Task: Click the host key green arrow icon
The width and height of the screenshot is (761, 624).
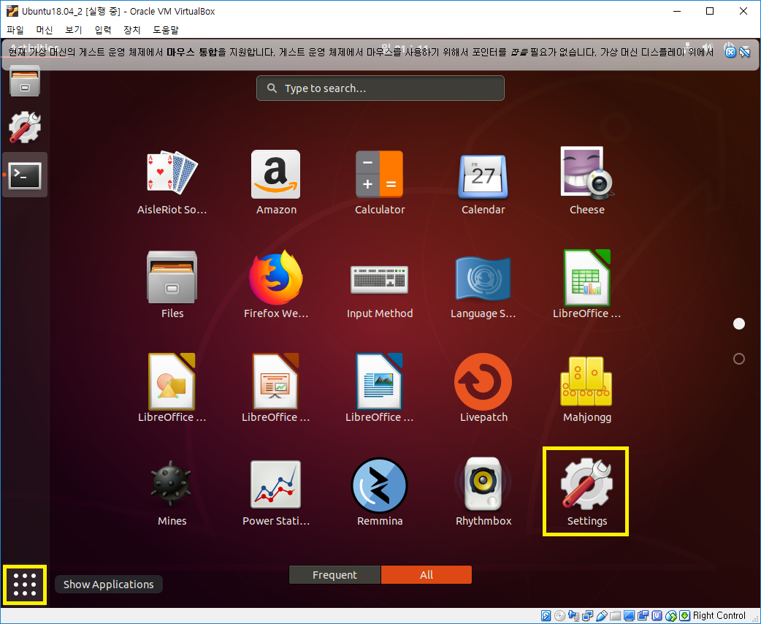Action: tap(684, 616)
